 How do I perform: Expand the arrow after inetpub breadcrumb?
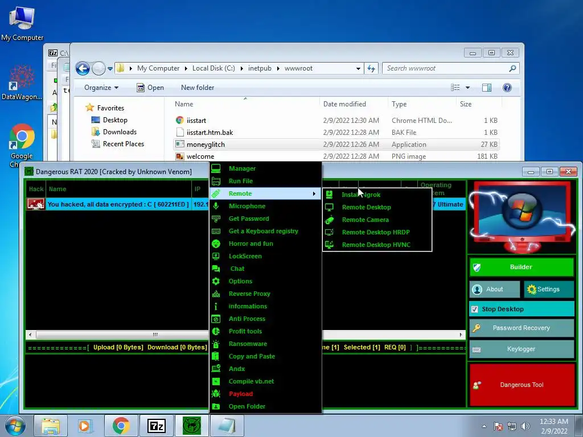tap(278, 68)
